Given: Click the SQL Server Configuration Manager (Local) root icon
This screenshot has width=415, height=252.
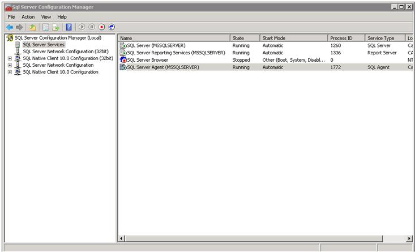Looking at the screenshot, I should (x=10, y=38).
